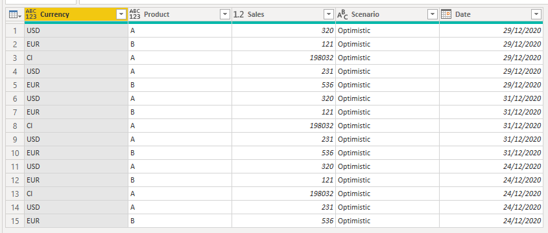Click date 24/12/2020 in row 11
548x233 pixels.
pyautogui.click(x=491, y=167)
